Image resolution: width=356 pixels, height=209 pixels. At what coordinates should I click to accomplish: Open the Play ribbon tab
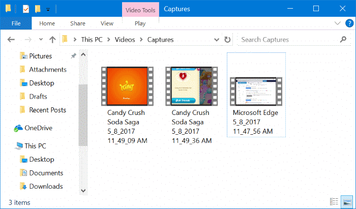(x=140, y=23)
